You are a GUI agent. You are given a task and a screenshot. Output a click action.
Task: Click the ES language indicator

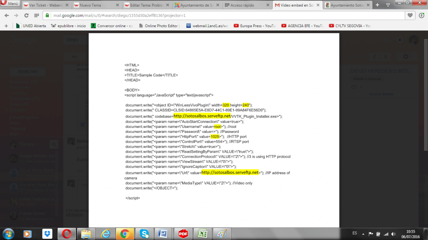354,233
